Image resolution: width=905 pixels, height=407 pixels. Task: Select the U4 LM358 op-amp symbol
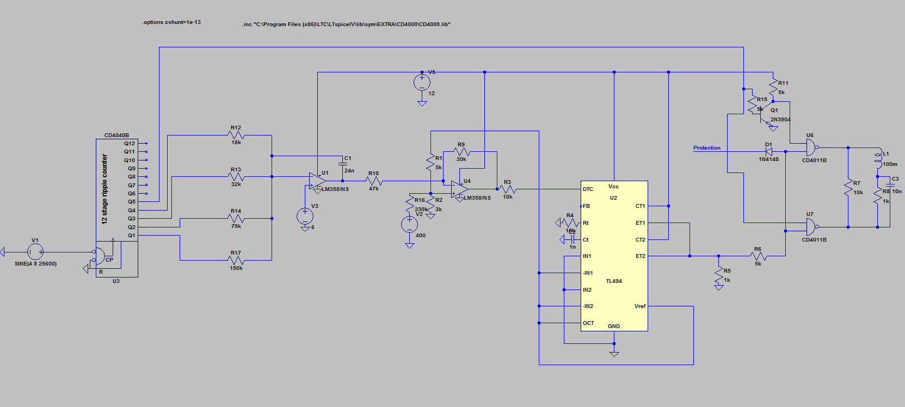pos(460,189)
